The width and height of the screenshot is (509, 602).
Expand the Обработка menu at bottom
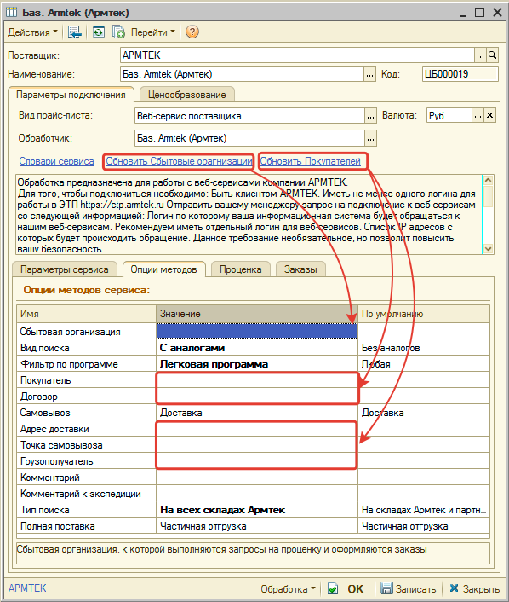[x=288, y=589]
